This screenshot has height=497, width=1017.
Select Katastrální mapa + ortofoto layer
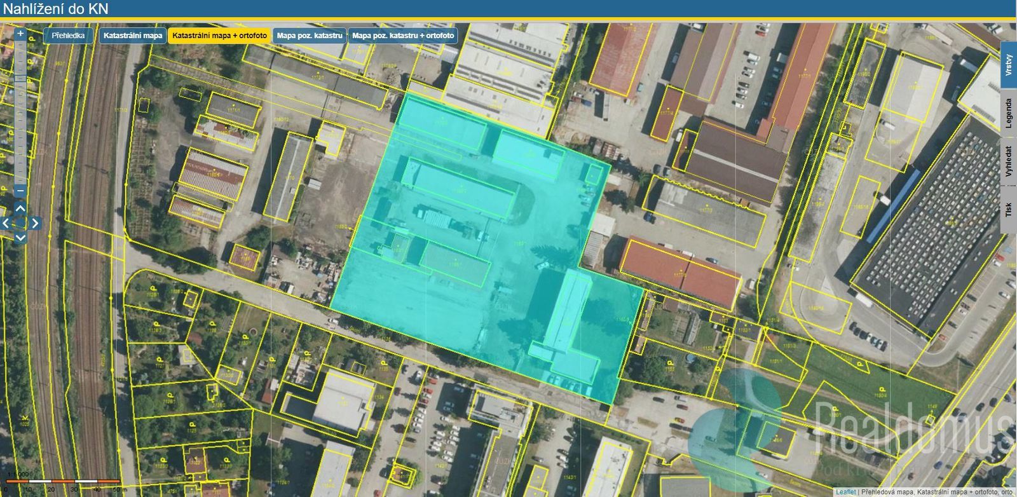(x=219, y=36)
